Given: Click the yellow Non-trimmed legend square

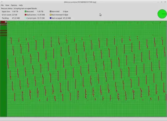Looking at the screenshot, I should coord(51,15).
